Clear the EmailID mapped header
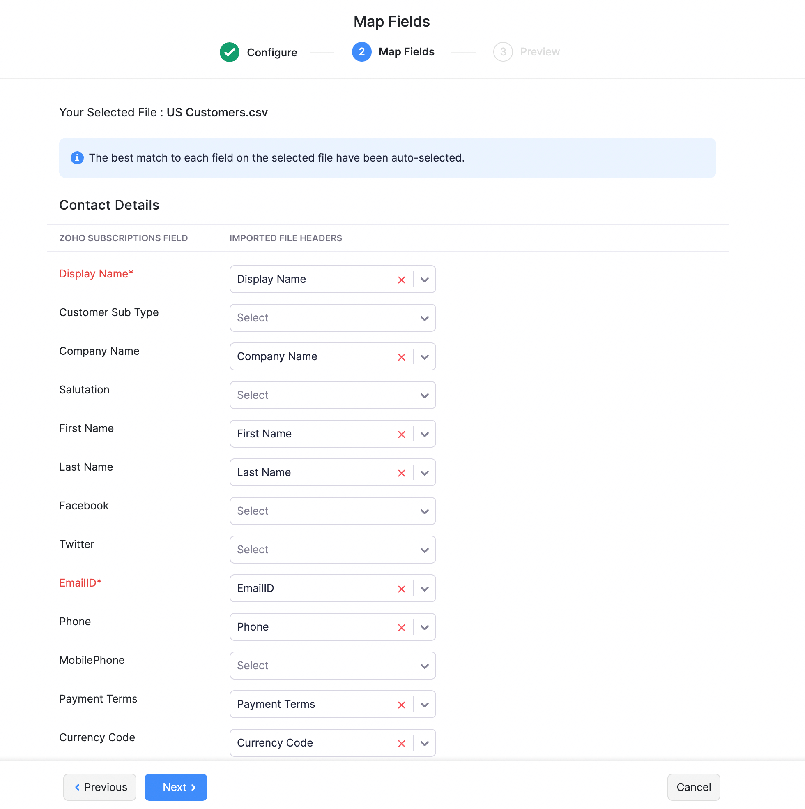The height and width of the screenshot is (809, 805). point(401,589)
